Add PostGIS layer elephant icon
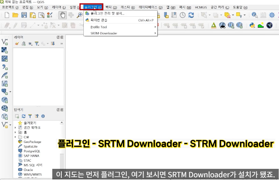This screenshot has height=180, width=279. [5, 92]
